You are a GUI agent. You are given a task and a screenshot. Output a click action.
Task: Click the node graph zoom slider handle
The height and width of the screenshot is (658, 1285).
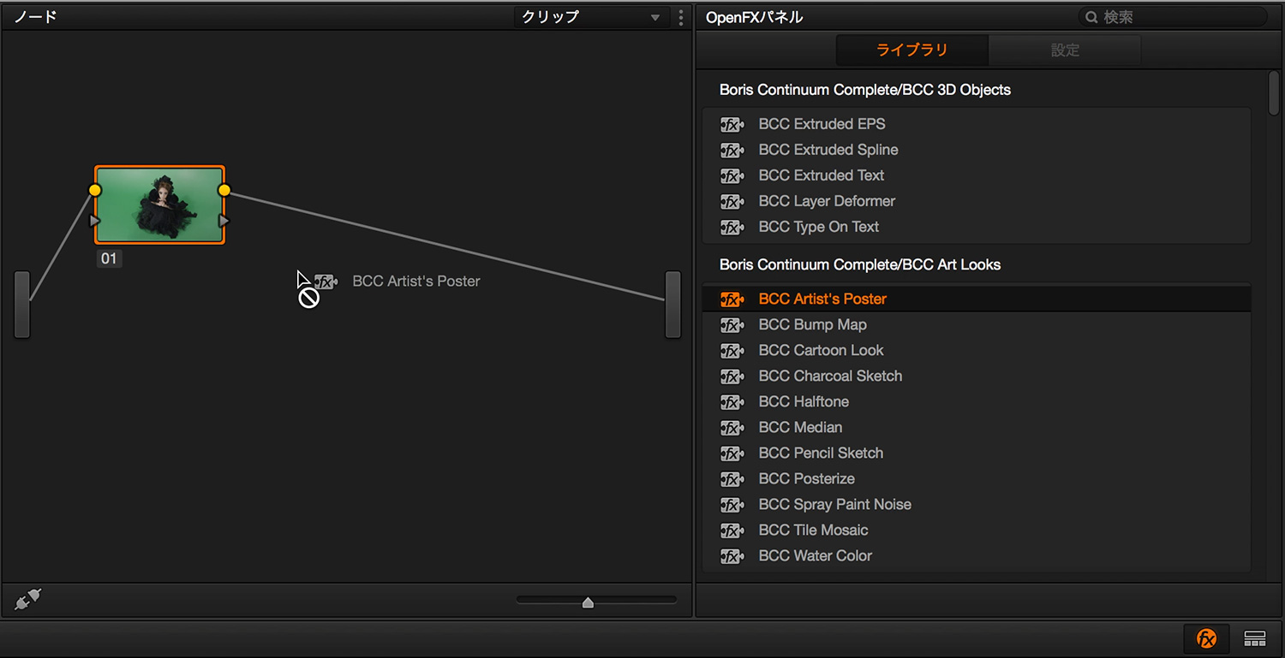pos(588,602)
